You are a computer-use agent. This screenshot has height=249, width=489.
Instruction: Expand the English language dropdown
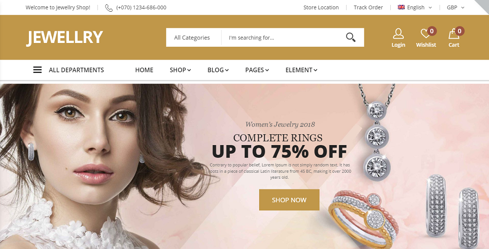click(x=415, y=7)
